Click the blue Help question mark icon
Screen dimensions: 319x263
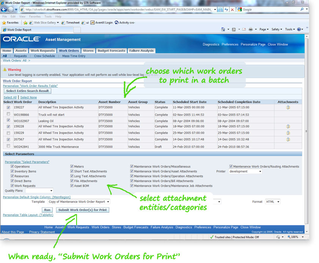(x=299, y=30)
